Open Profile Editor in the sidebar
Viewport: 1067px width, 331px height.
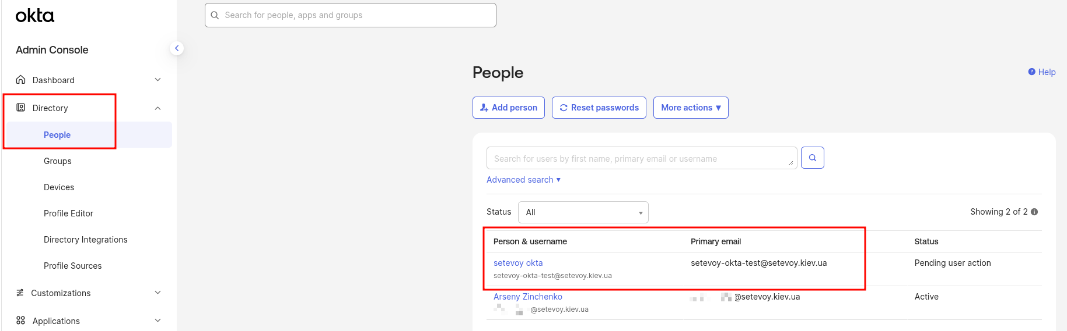(68, 213)
